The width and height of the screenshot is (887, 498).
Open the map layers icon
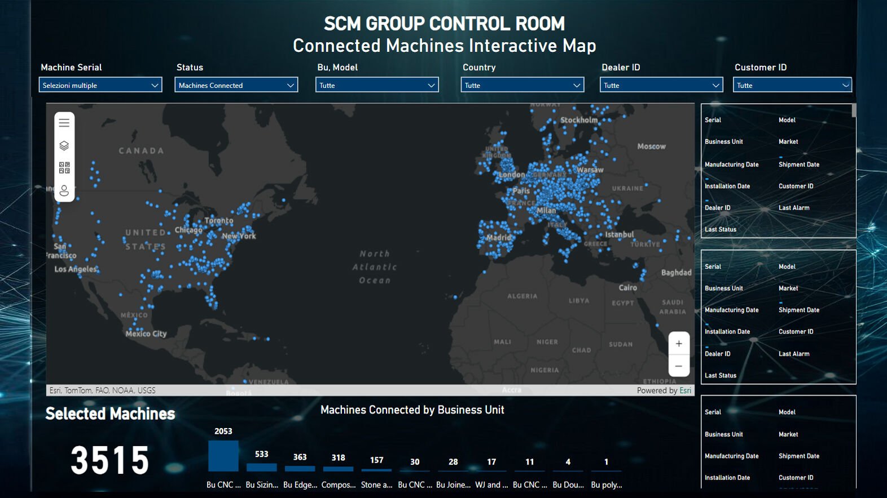[x=64, y=145]
